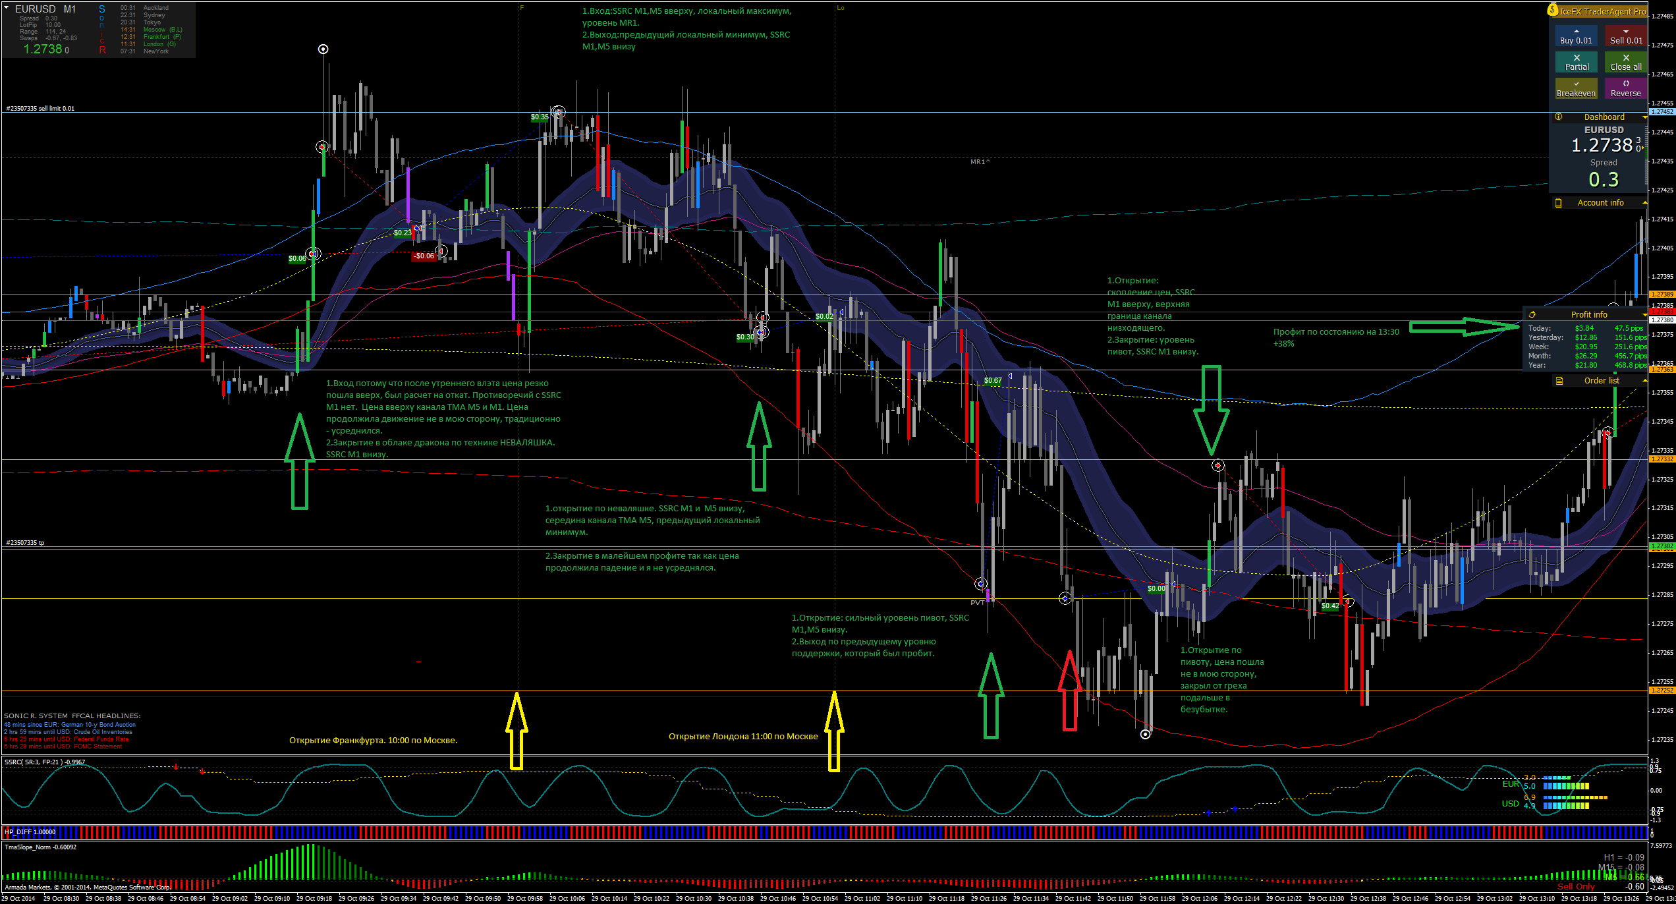1676x904 pixels.
Task: Click the $0.42 trade profit label
Action: pyautogui.click(x=1330, y=606)
